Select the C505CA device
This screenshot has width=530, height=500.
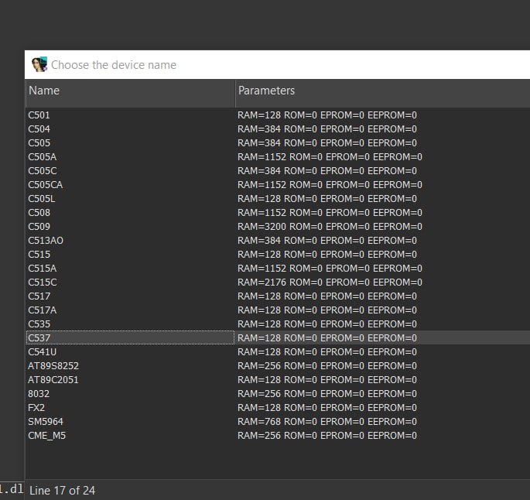[x=45, y=185]
